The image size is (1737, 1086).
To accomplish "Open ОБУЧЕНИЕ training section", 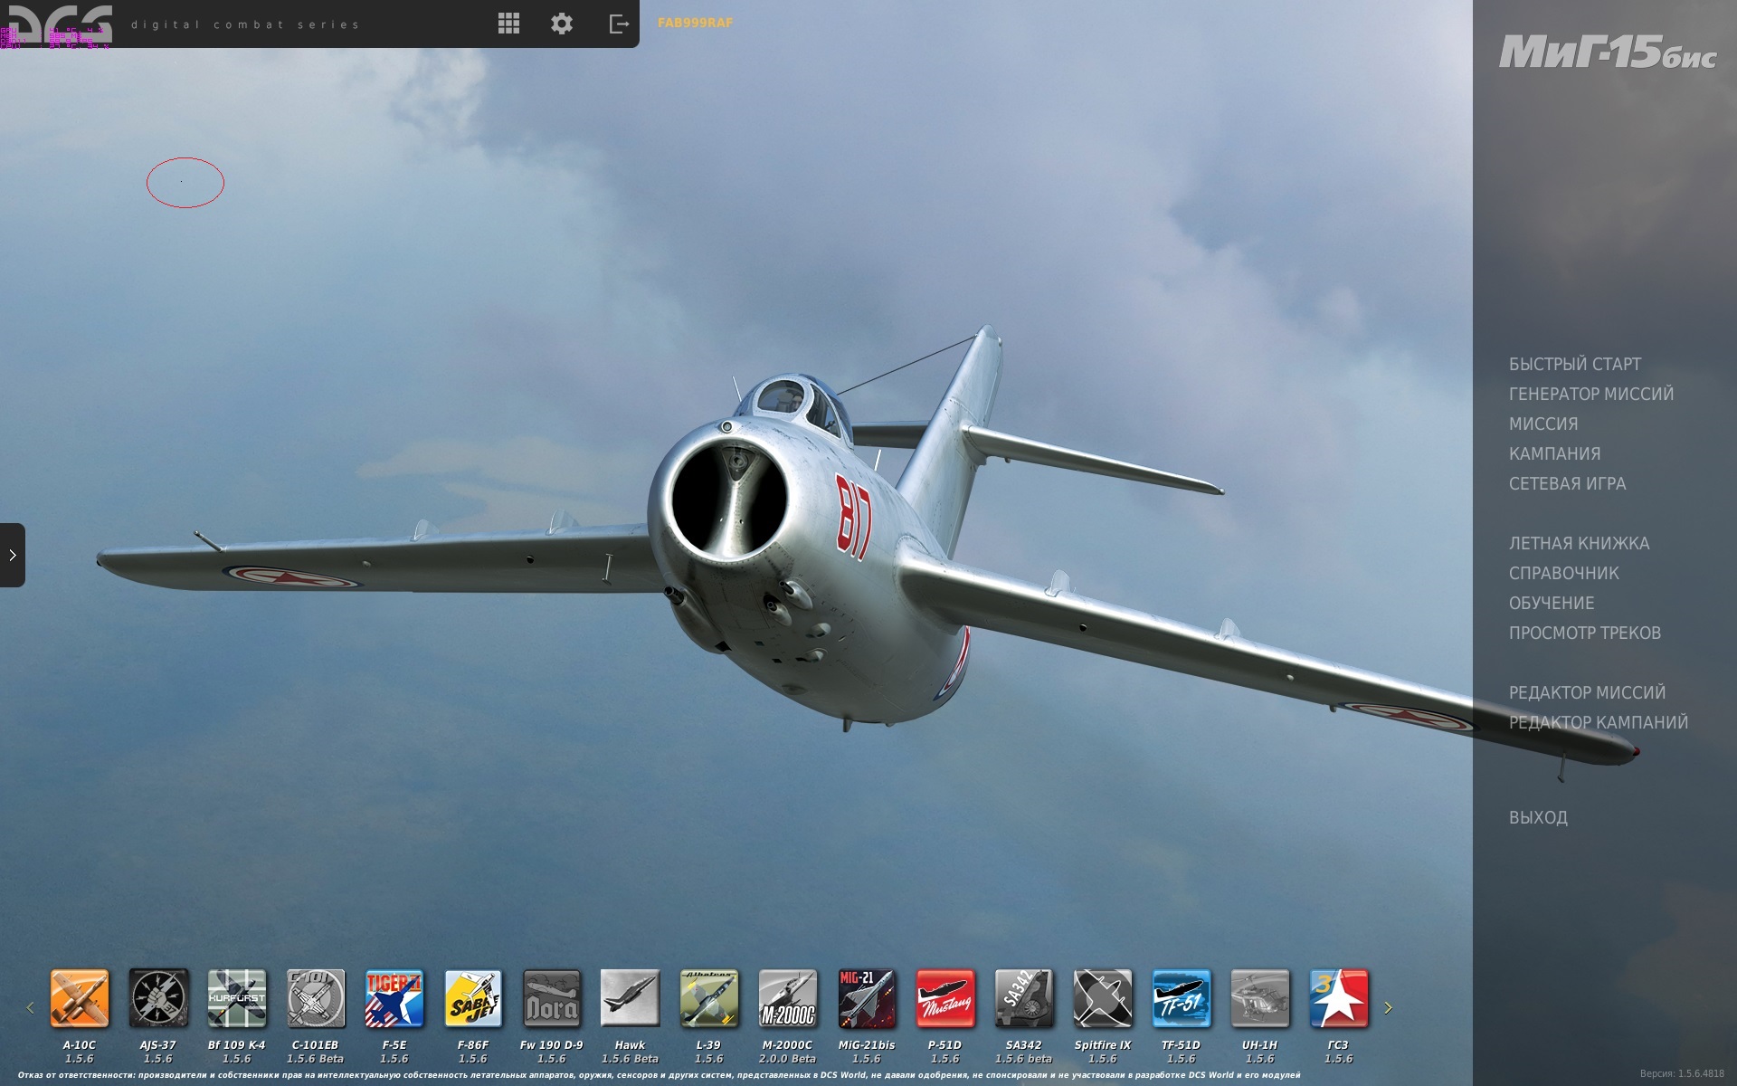I will 1552,603.
